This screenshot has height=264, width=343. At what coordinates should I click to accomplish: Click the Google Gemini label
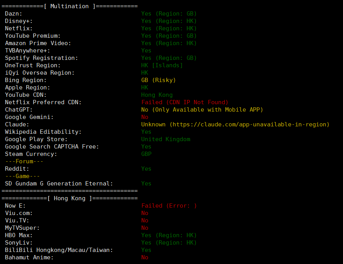[x=29, y=117]
